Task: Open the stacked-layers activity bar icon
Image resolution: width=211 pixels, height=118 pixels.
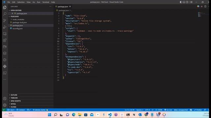Action: [5, 53]
